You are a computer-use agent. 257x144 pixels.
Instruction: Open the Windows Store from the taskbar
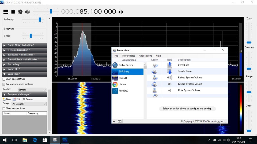click(x=45, y=140)
